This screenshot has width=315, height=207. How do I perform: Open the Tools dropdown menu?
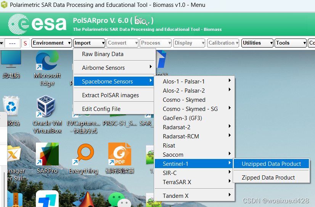[291, 43]
